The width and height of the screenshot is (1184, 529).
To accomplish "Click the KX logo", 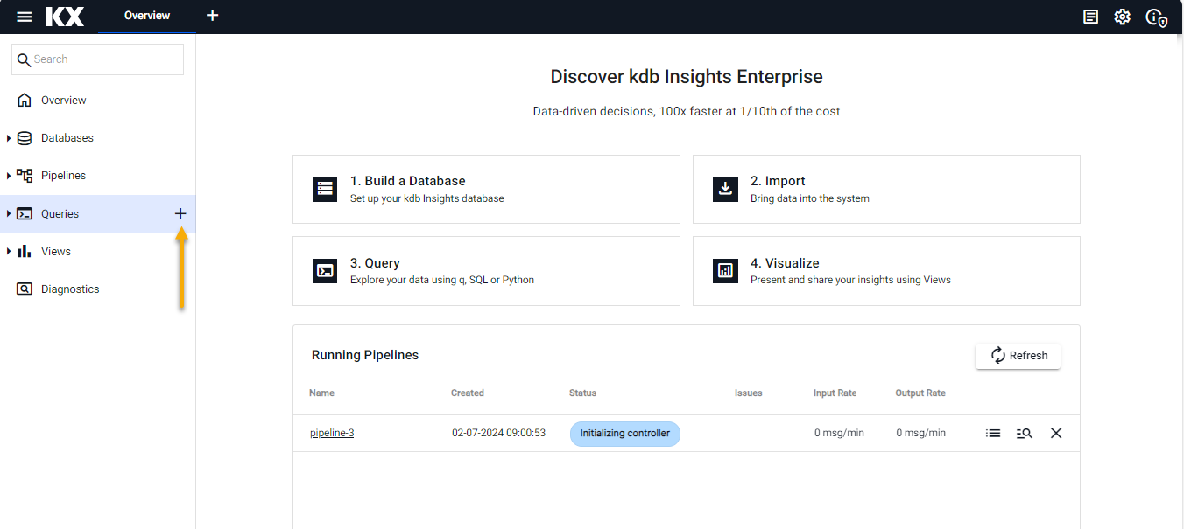I will 66,17.
